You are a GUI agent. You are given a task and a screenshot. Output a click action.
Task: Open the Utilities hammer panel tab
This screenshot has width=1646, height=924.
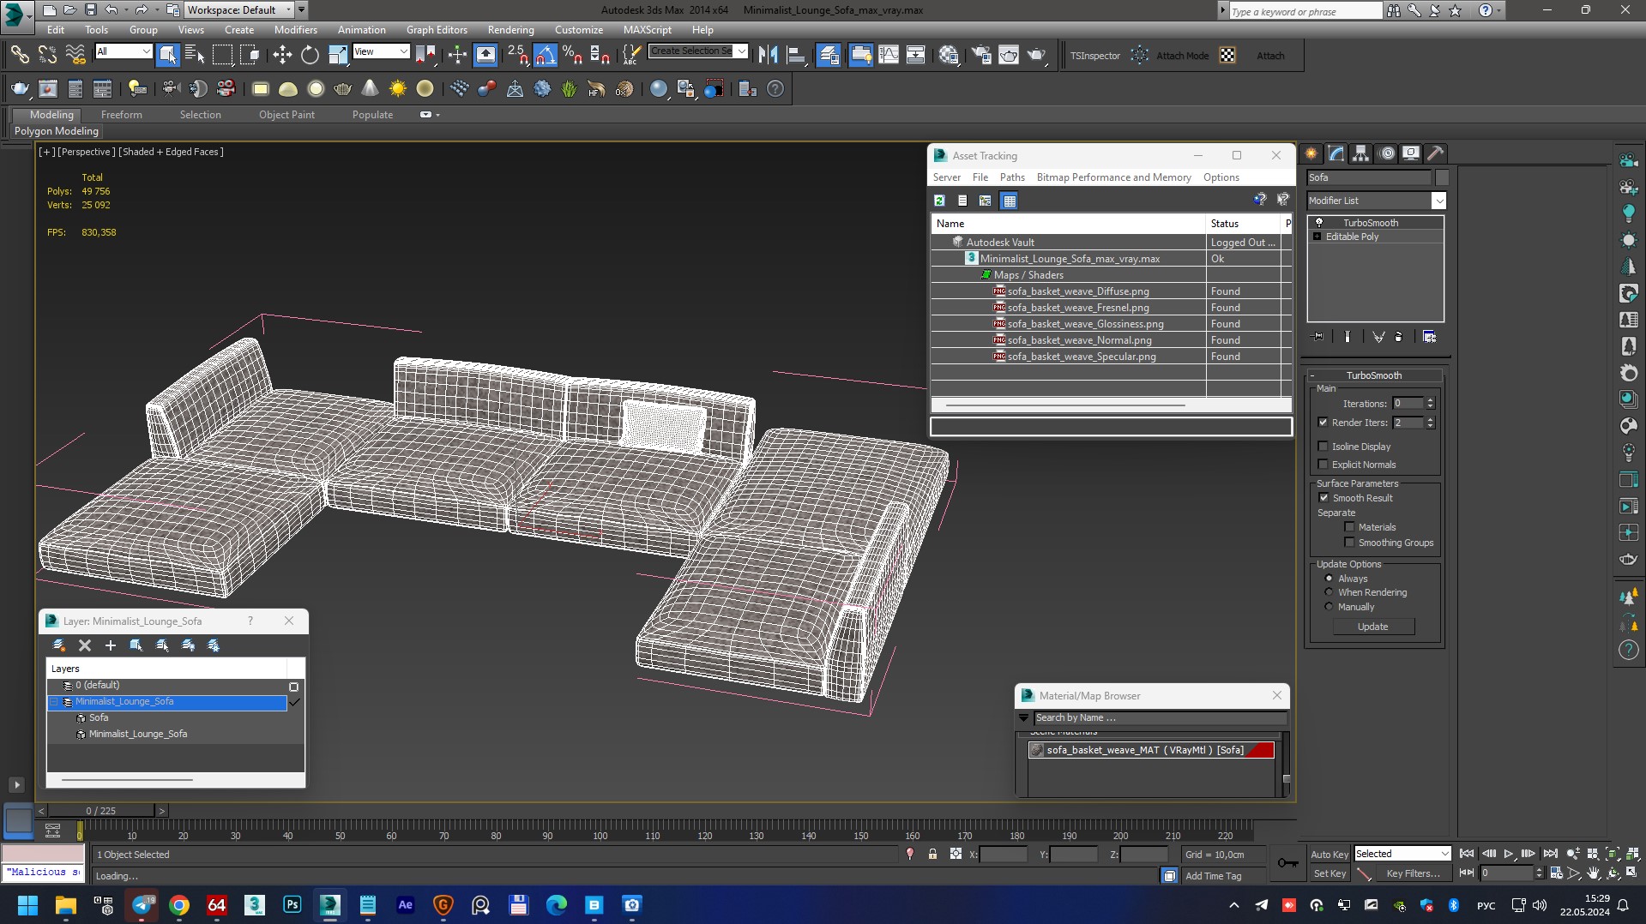pos(1436,153)
